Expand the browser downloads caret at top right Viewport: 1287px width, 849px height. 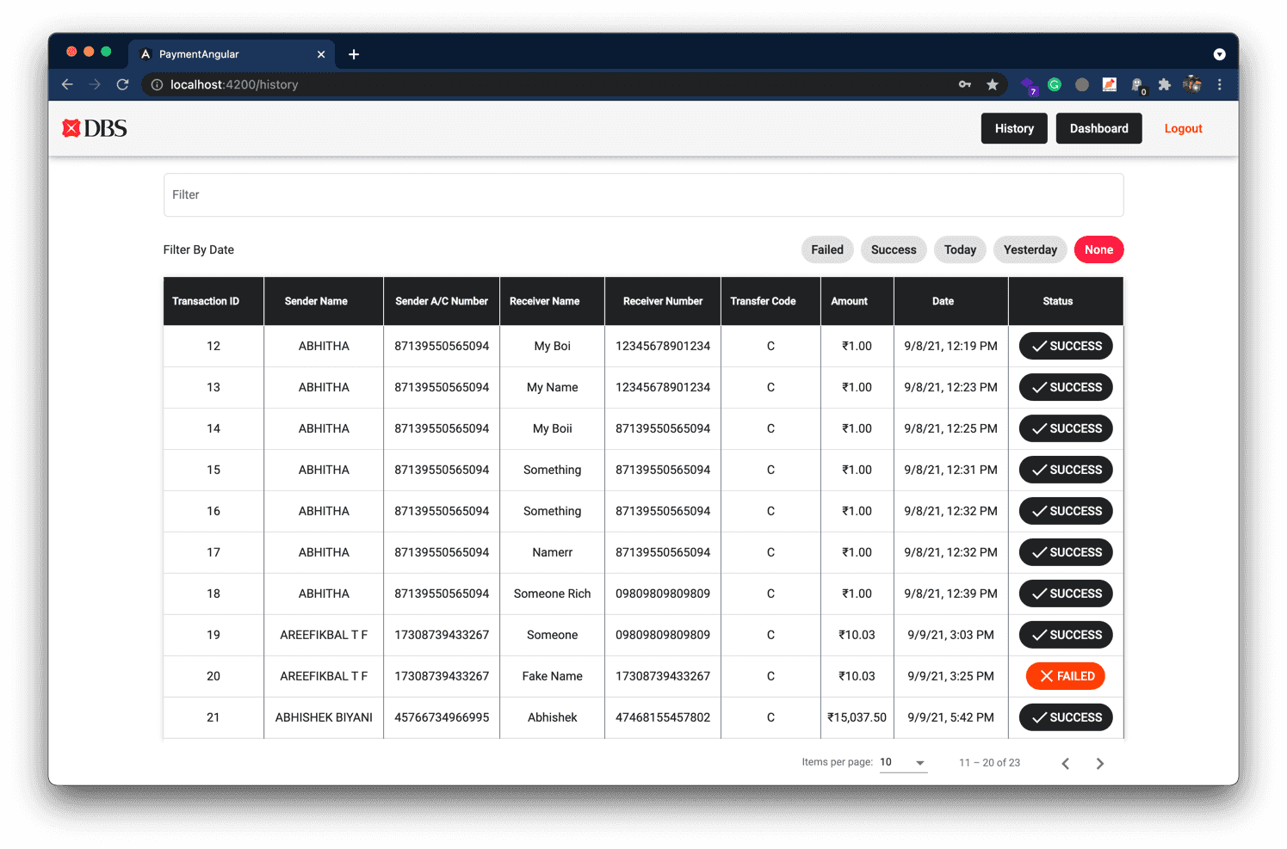click(x=1219, y=53)
